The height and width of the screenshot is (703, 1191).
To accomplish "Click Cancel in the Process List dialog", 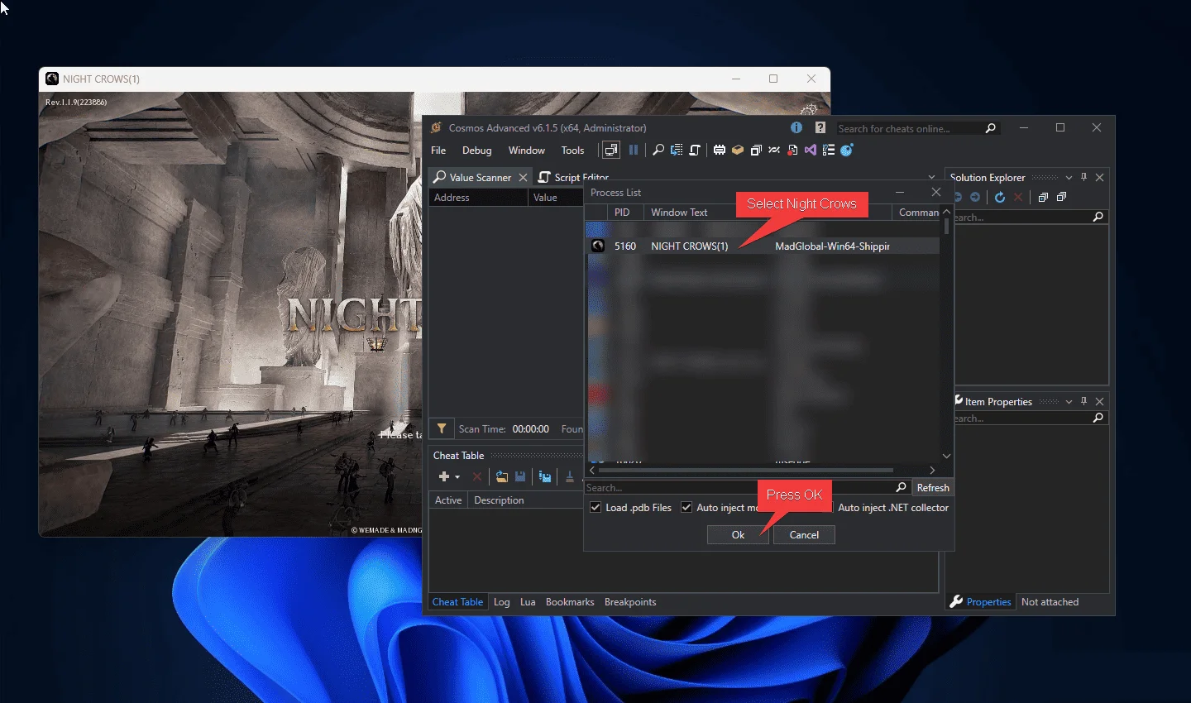I will (x=804, y=534).
